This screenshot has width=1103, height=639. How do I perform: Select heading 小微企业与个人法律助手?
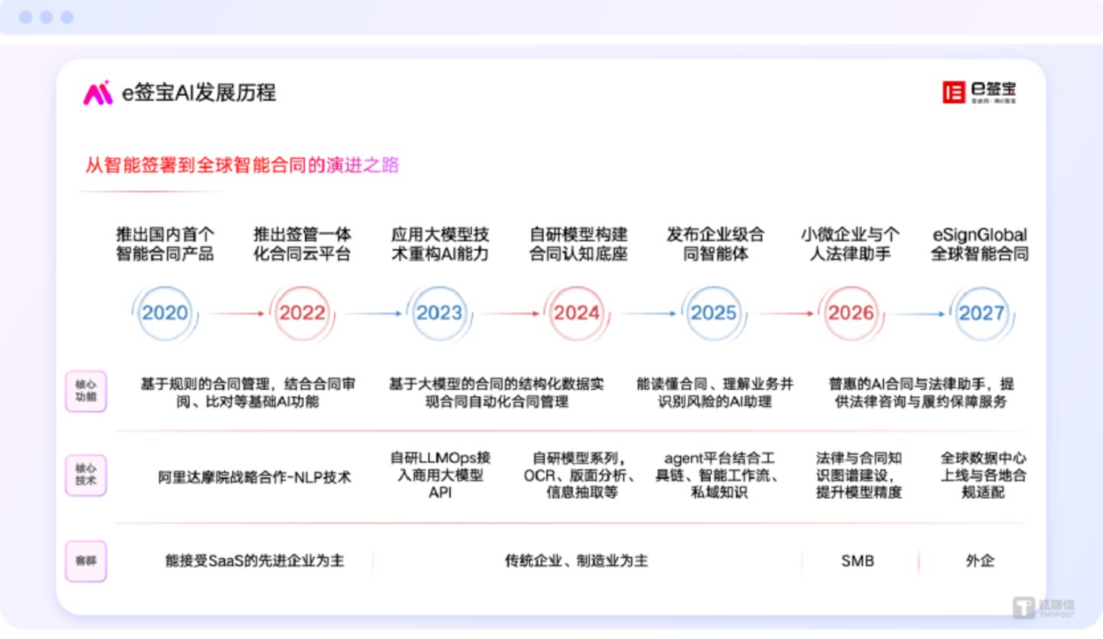[x=850, y=244]
